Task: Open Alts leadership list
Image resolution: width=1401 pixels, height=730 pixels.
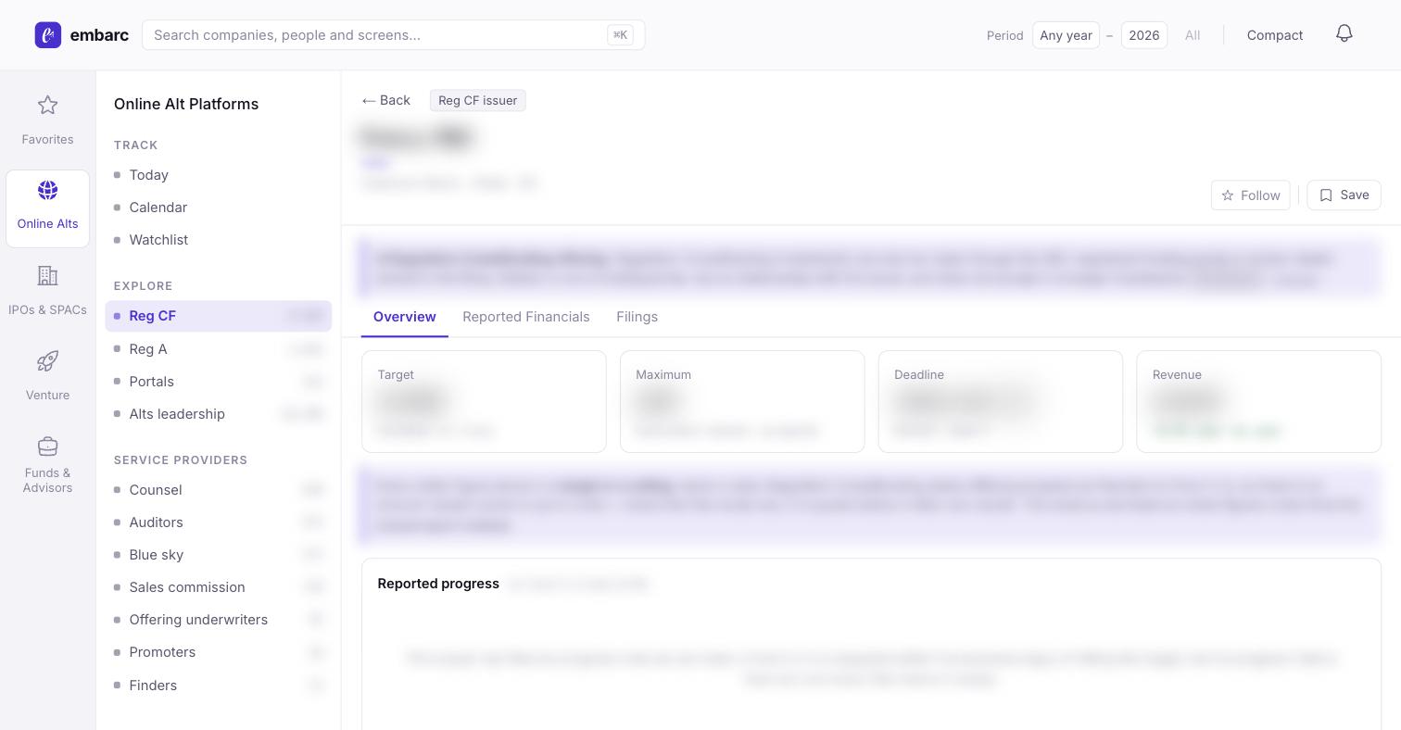Action: (x=218, y=414)
